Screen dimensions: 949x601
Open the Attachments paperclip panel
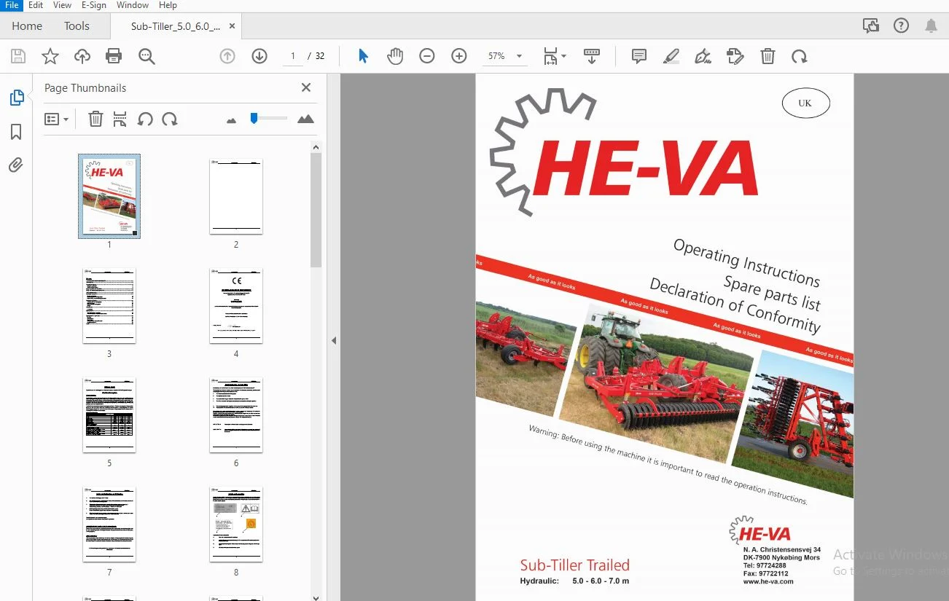click(16, 165)
